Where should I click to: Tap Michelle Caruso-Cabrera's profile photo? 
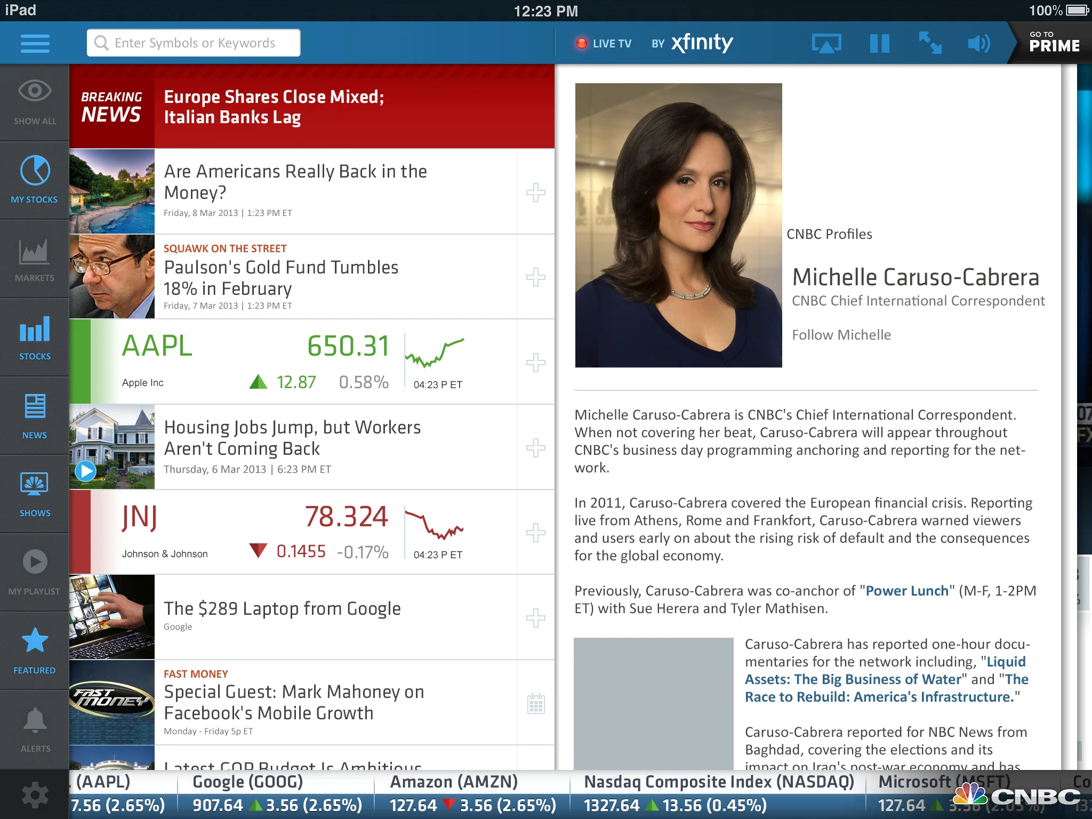678,225
